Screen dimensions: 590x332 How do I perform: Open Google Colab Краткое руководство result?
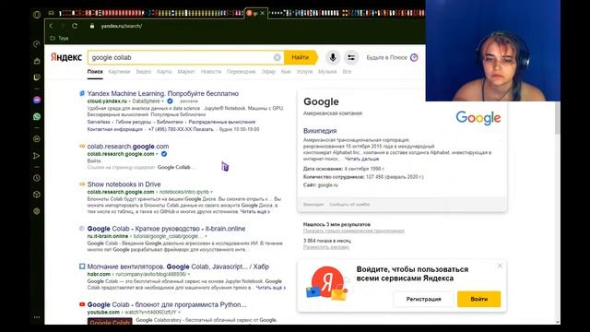coord(166,229)
